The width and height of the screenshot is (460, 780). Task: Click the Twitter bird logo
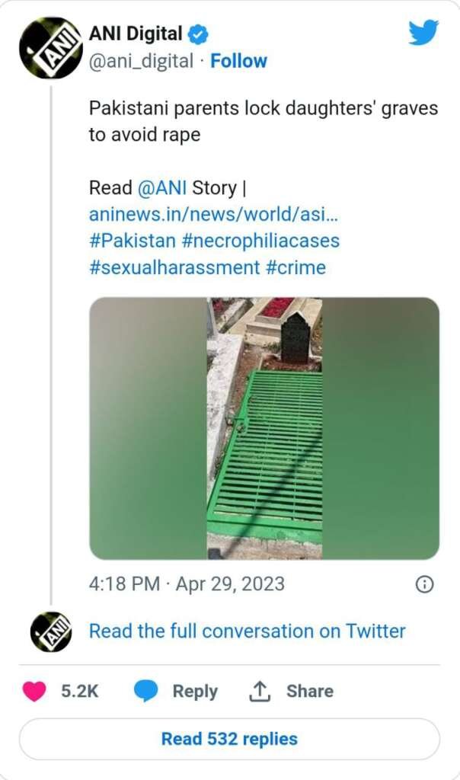coord(423,33)
